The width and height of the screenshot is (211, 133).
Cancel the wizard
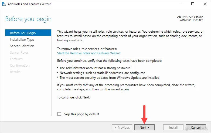point(196,128)
